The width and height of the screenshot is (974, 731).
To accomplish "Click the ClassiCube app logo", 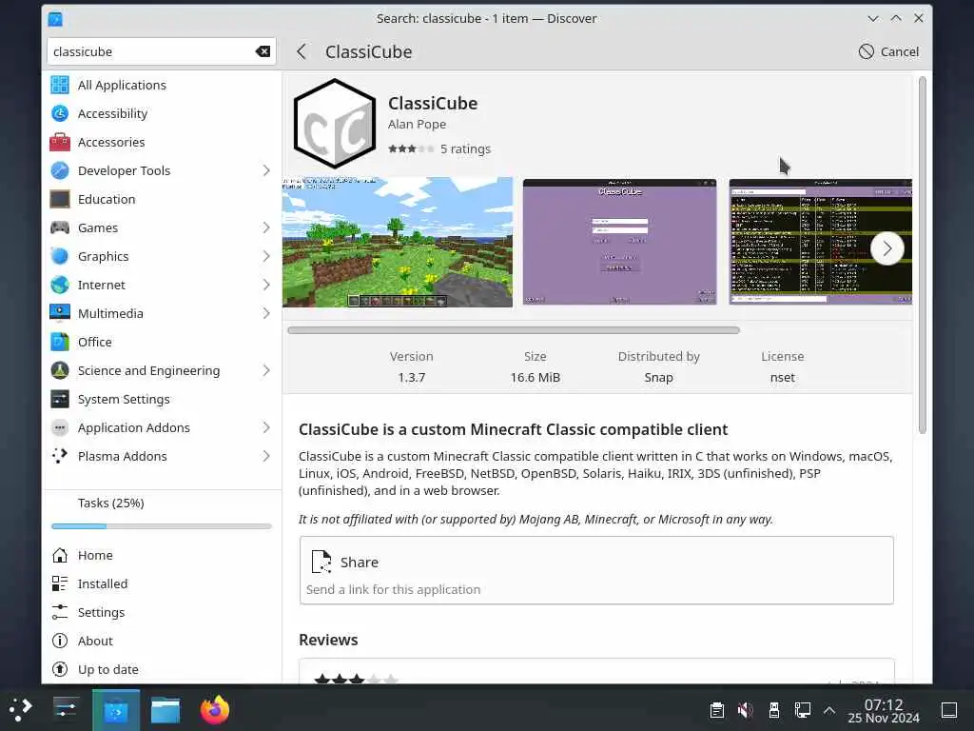I will click(x=335, y=123).
